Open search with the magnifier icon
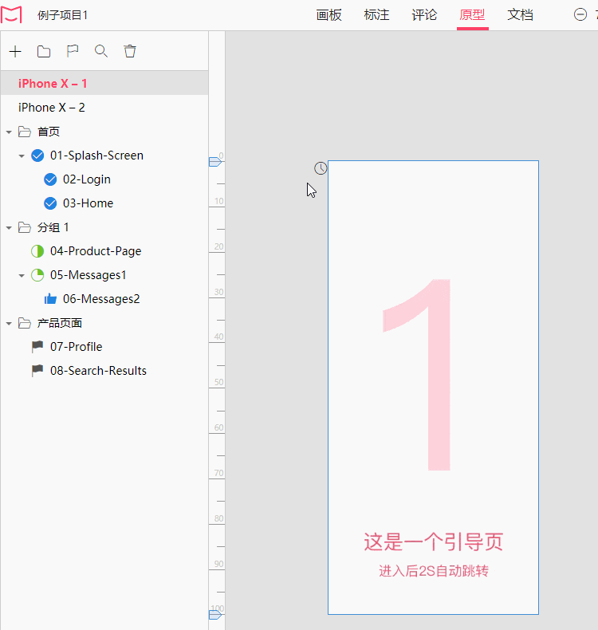The image size is (598, 630). (100, 51)
